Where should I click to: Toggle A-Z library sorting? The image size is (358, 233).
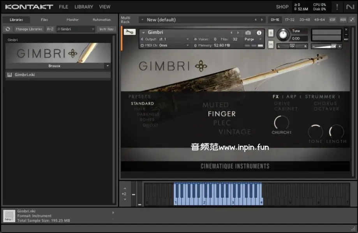click(50, 29)
